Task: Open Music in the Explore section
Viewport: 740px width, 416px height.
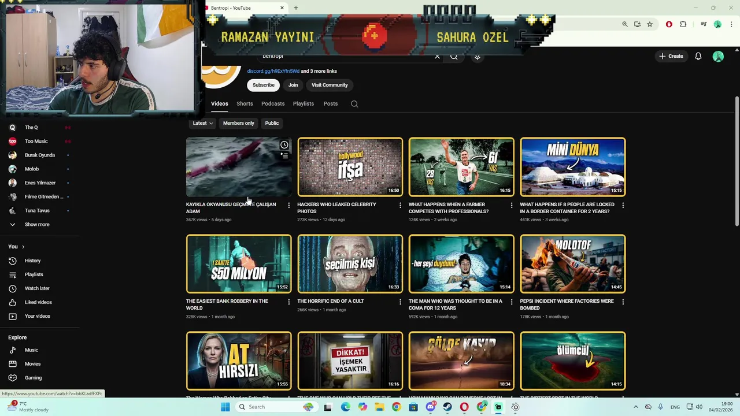Action: point(31,350)
